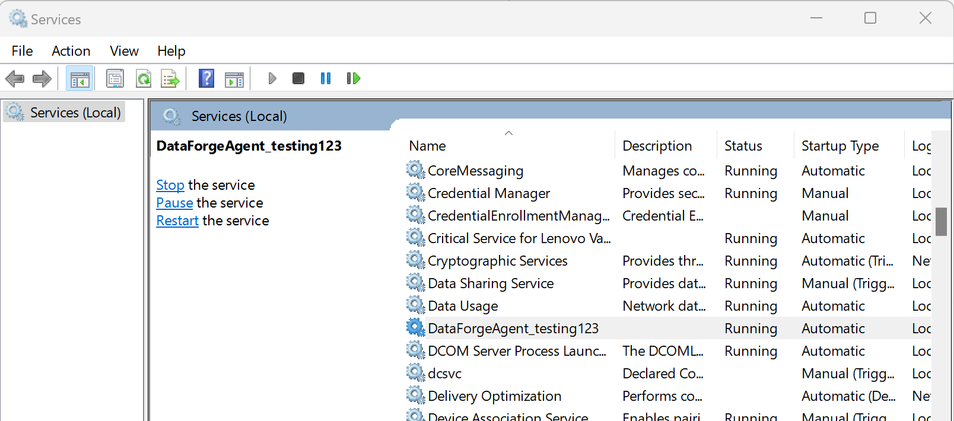954x421 pixels.
Task: Click the Services title bar app icon
Action: (18, 19)
